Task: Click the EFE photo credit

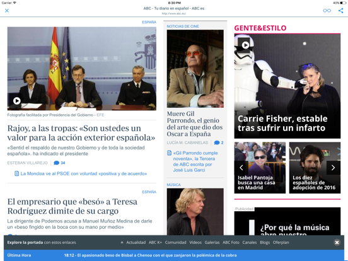Action: pos(100,115)
